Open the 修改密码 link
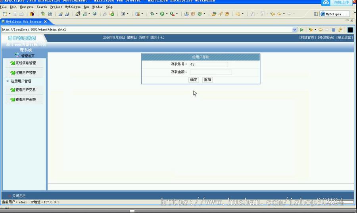This screenshot has height=213, width=357. coord(326,38)
